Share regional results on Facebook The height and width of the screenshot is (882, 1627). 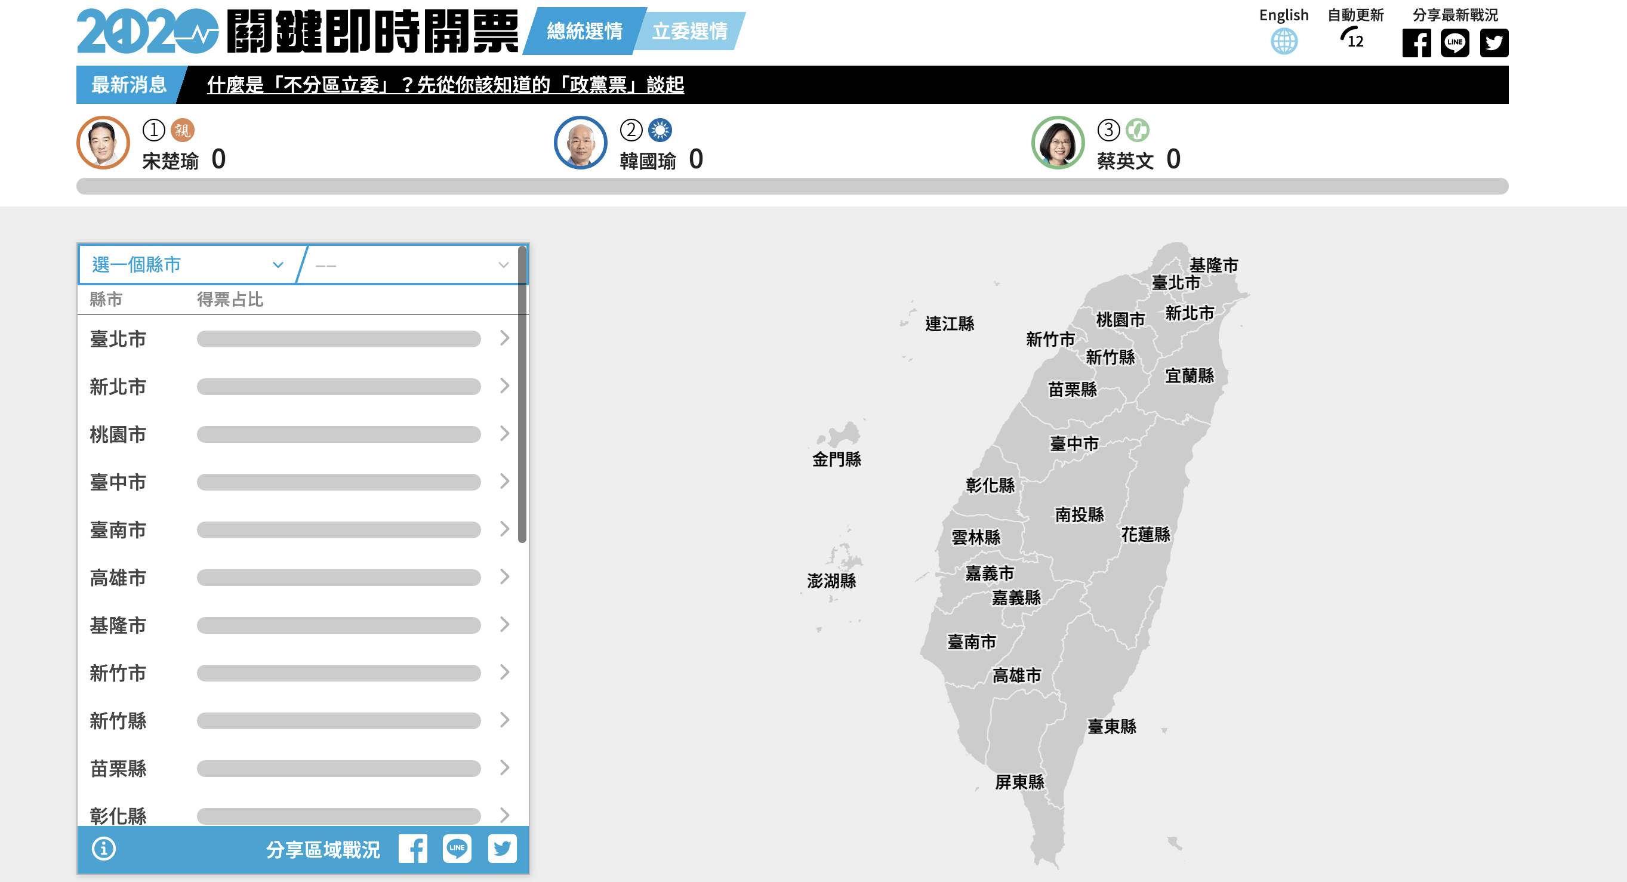413,849
